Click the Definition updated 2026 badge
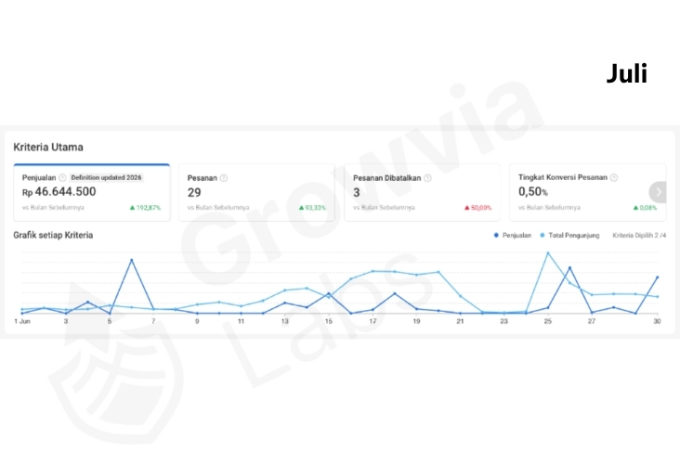This screenshot has height=464, width=680. (106, 177)
